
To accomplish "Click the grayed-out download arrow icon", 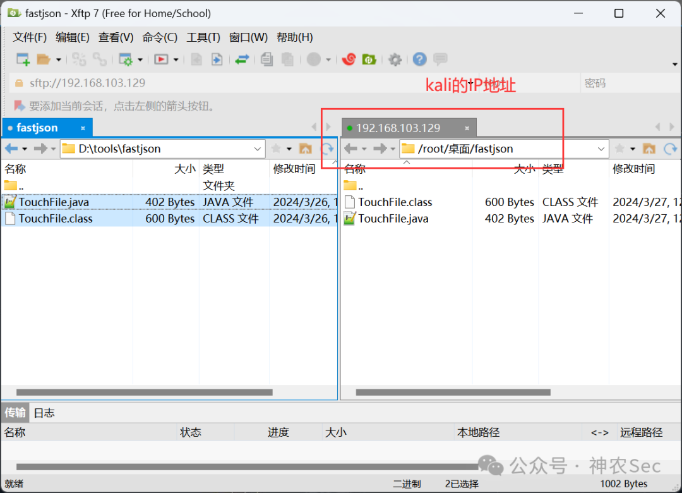I will tap(196, 59).
